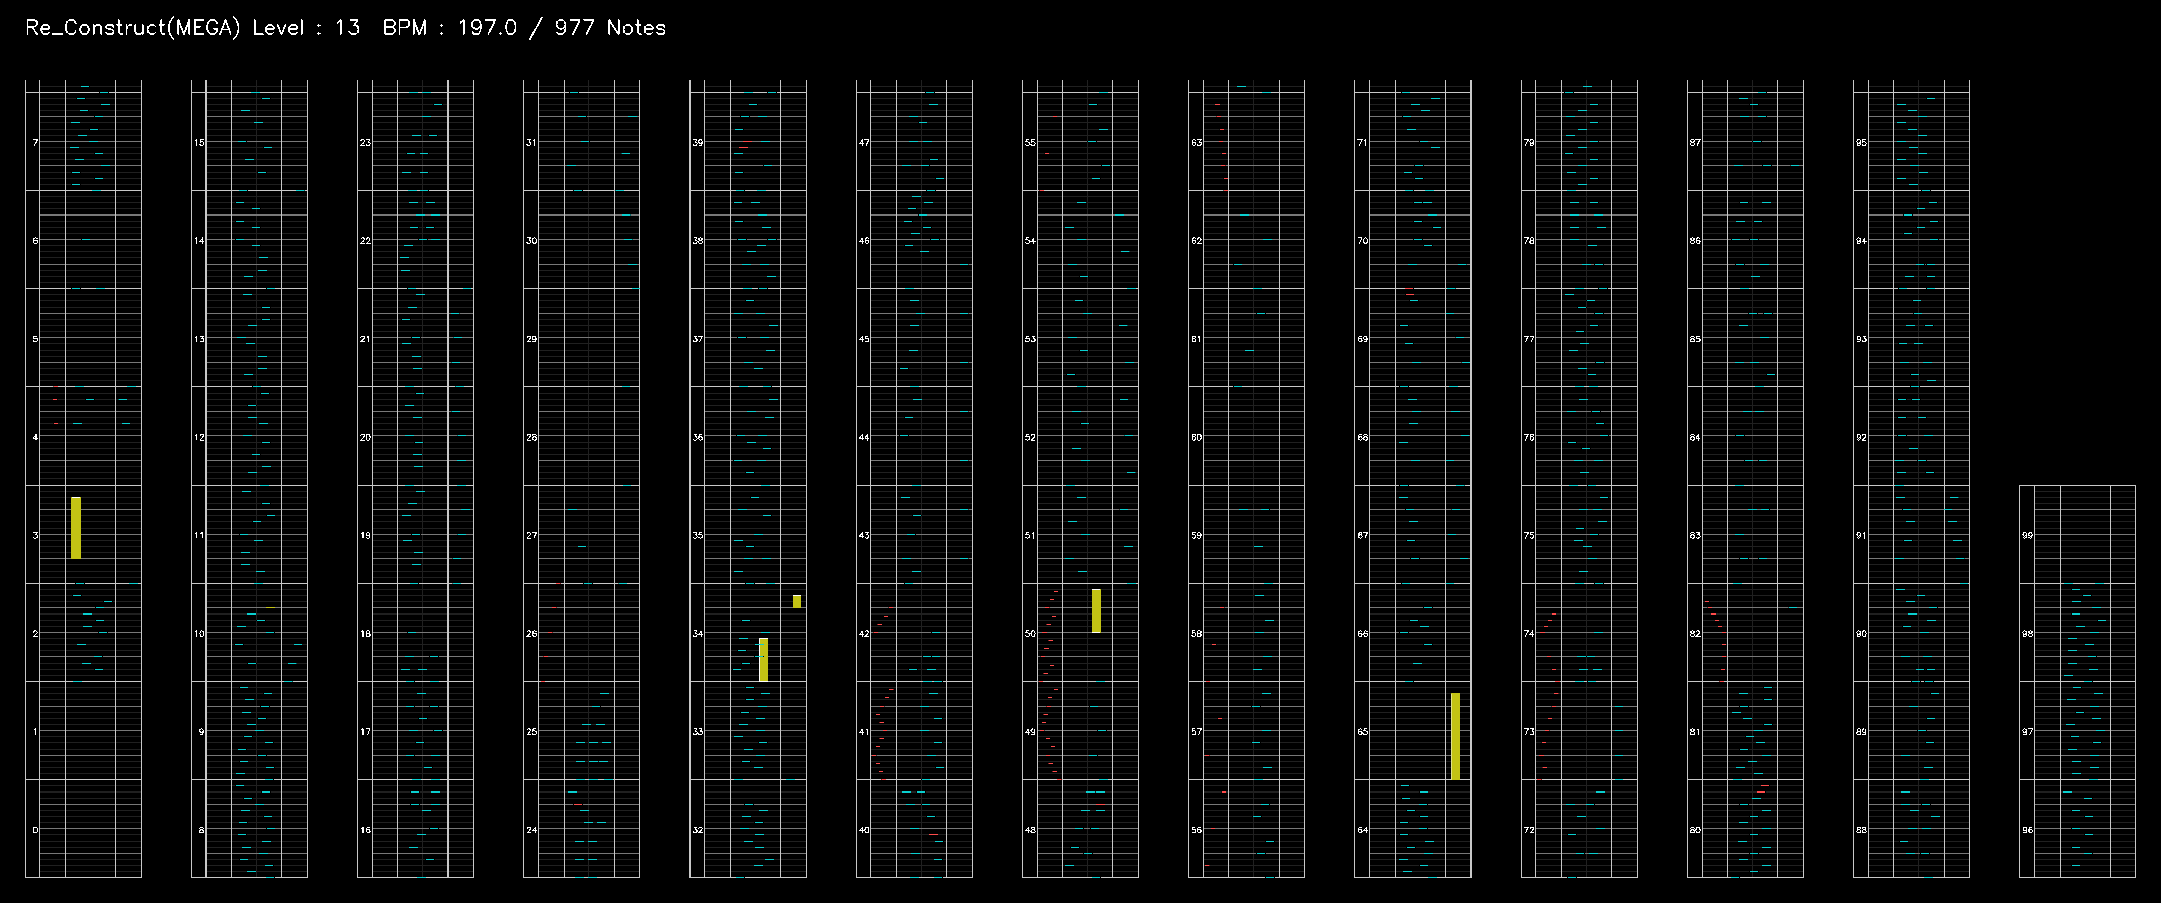The height and width of the screenshot is (903, 2161).
Task: Click measure number 64 label
Action: click(1362, 830)
